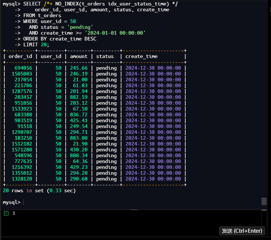Click amount value 294.20

click(x=79, y=173)
